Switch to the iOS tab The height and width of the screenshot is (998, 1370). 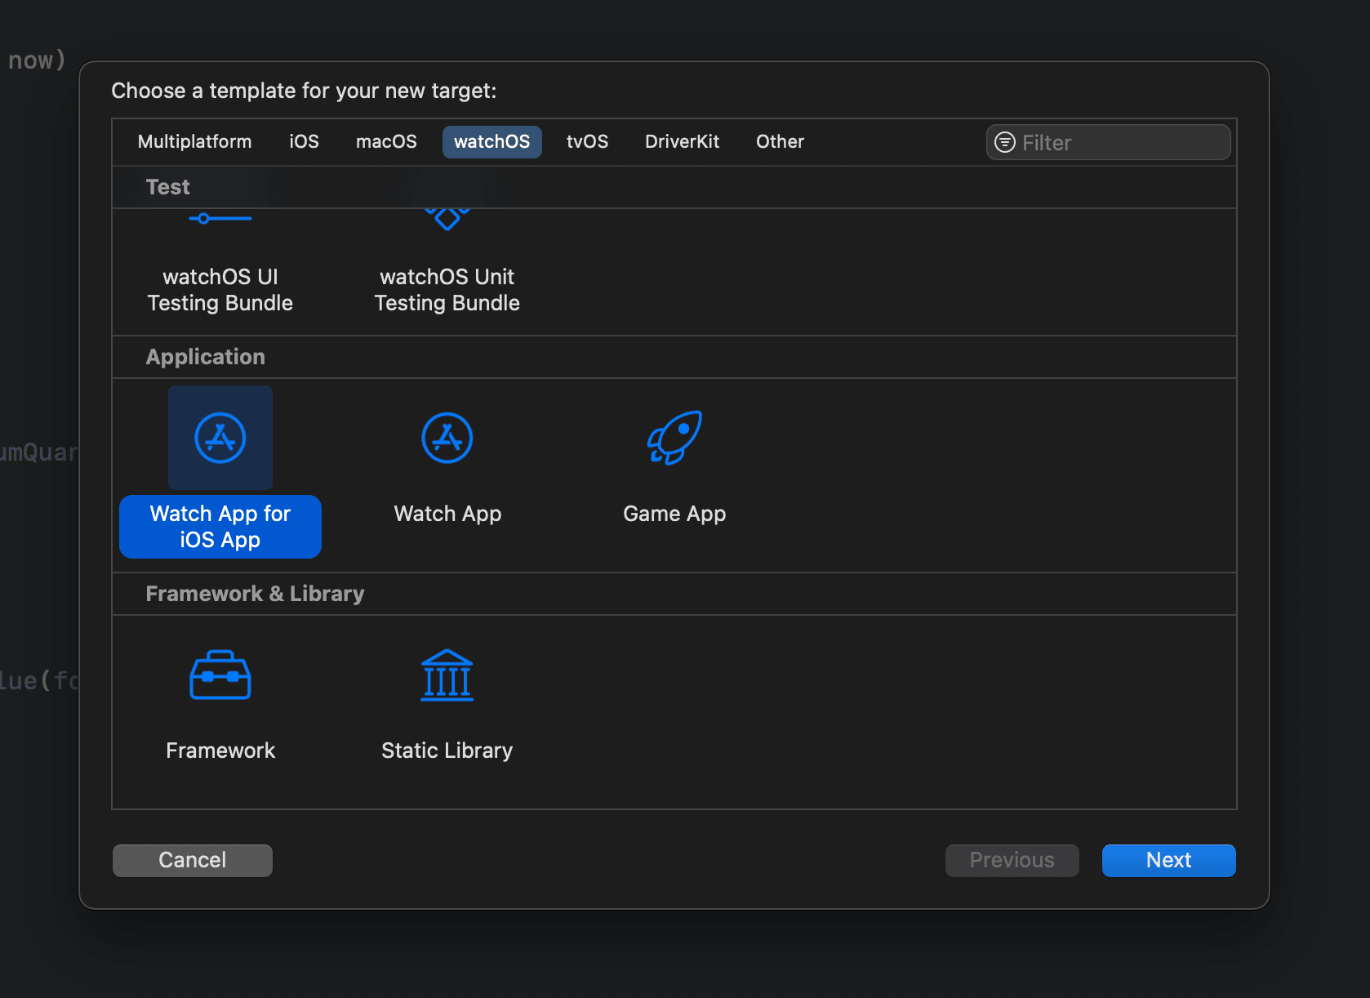click(x=304, y=142)
